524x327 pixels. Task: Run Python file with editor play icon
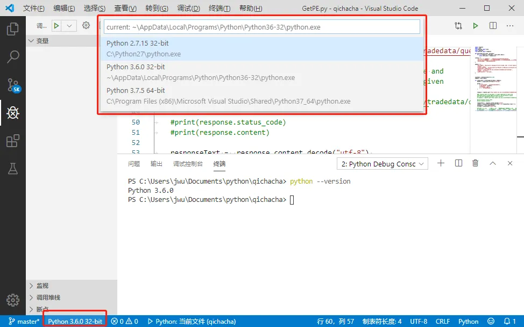[475, 26]
